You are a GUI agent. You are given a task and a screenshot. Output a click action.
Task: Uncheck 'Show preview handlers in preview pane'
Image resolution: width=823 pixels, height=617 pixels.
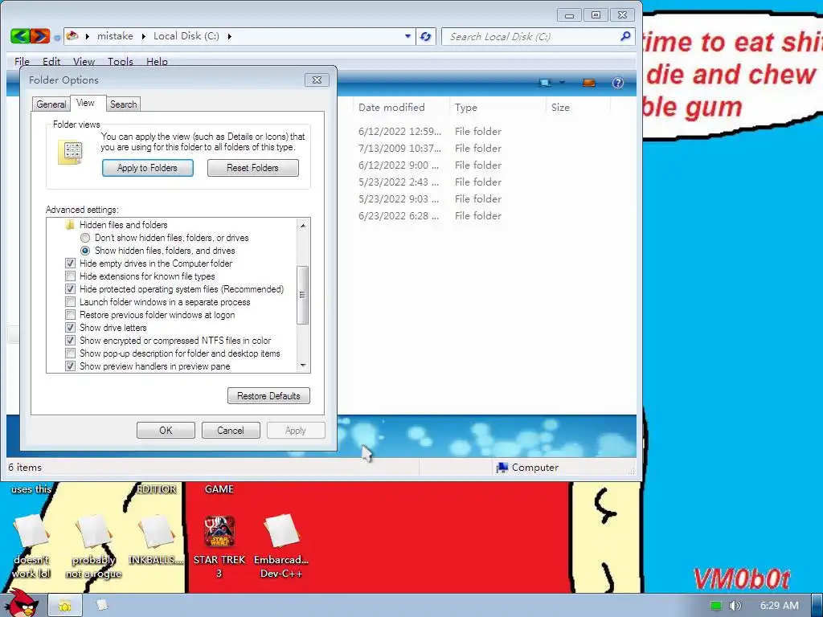coord(71,366)
